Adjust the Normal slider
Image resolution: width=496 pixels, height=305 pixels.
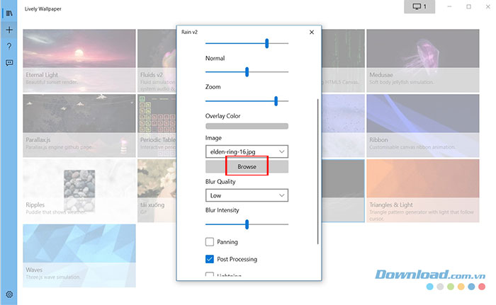click(x=247, y=72)
